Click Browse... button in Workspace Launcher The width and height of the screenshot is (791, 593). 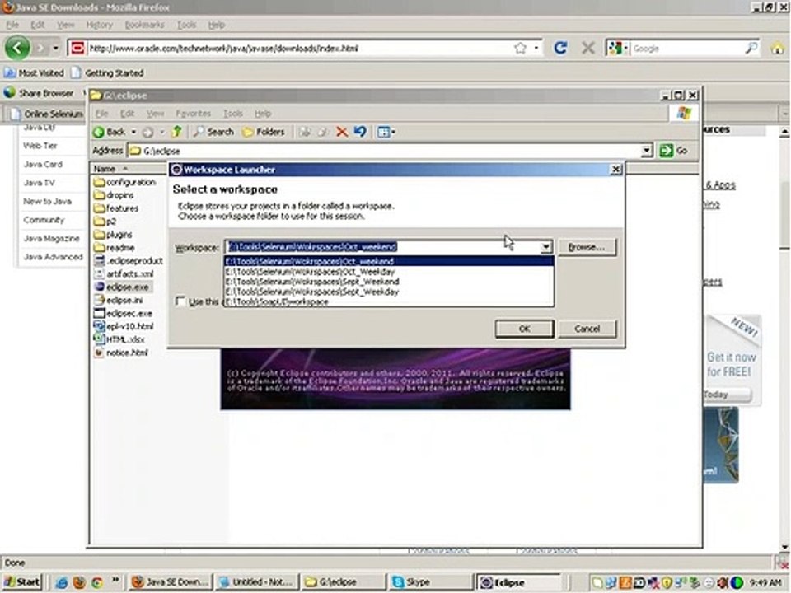pos(587,247)
